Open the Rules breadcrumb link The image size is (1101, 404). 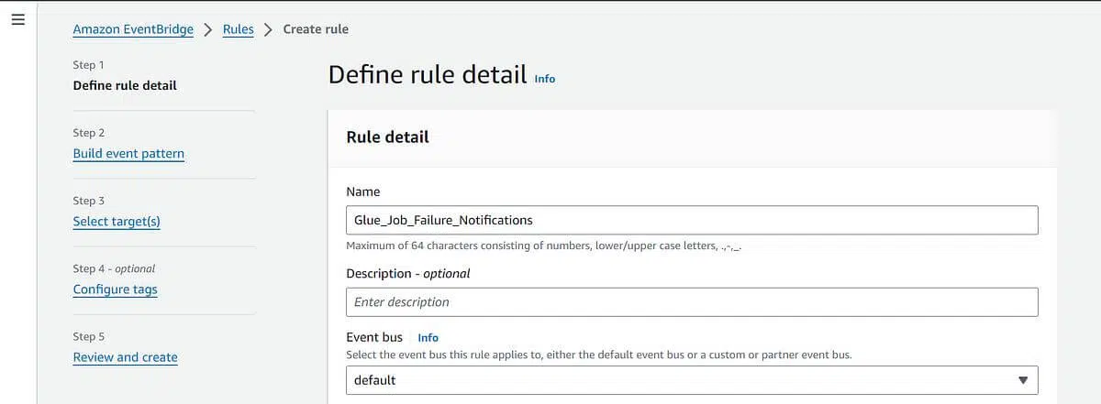coord(239,29)
